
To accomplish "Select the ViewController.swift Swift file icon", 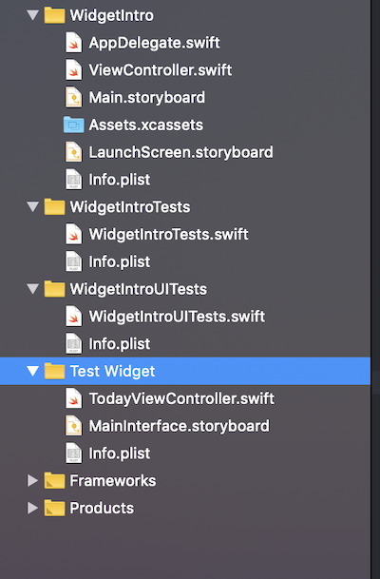I will coord(74,70).
